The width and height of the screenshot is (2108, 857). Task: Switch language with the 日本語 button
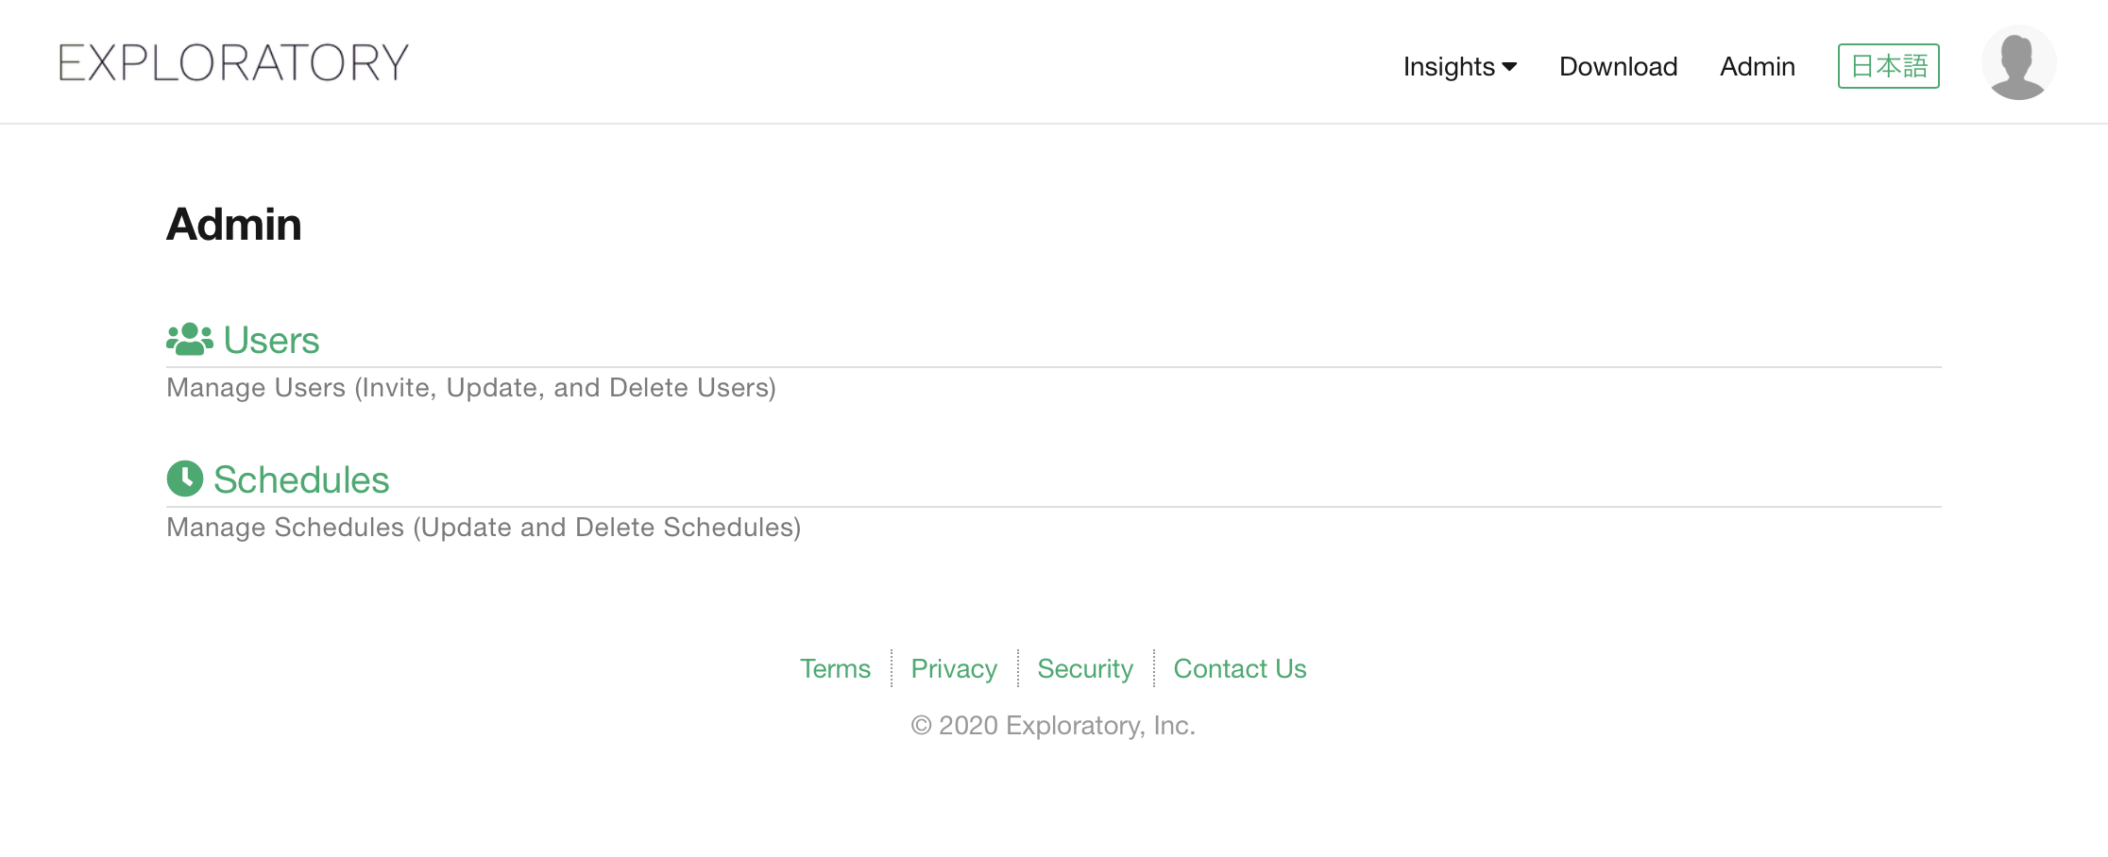coord(1888,66)
